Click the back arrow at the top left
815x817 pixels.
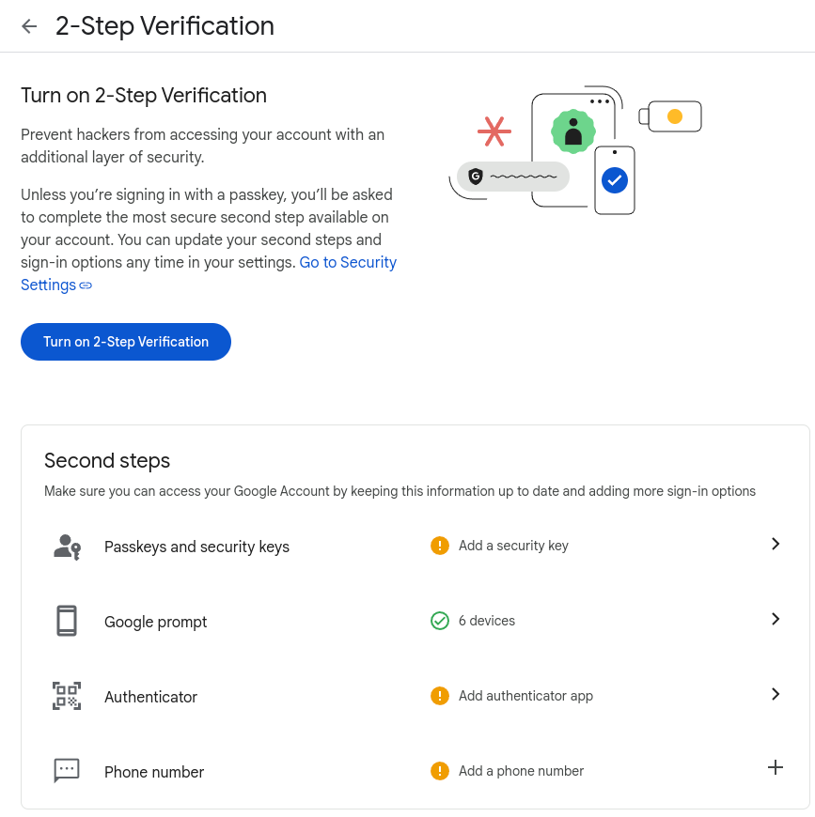[29, 26]
